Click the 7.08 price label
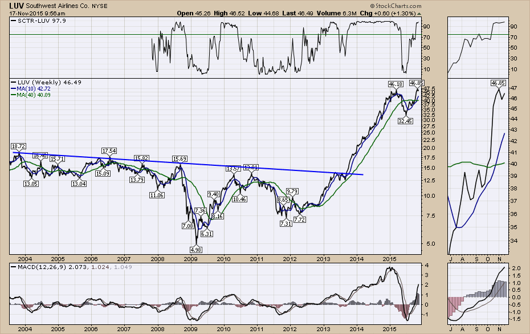The width and height of the screenshot is (530, 334). pos(188,226)
